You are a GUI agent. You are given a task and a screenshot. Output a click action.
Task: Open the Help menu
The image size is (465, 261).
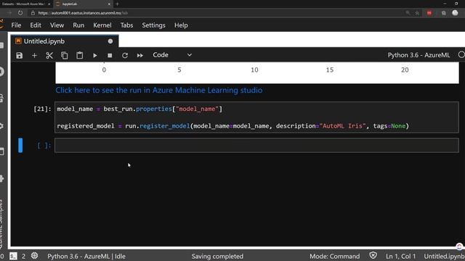181,25
